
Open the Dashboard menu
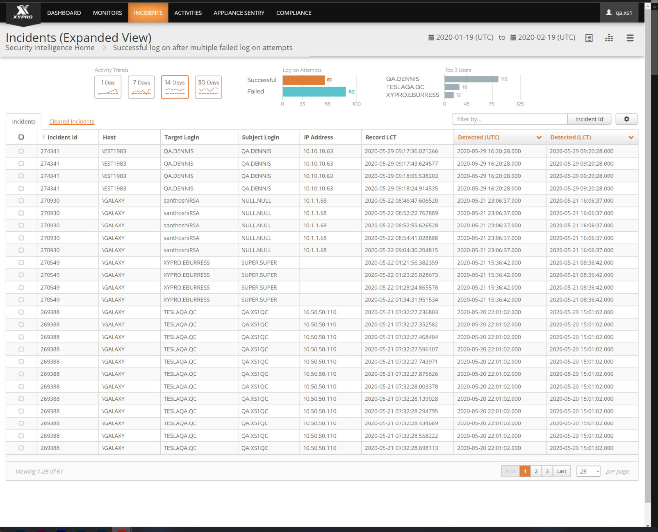pyautogui.click(x=64, y=13)
